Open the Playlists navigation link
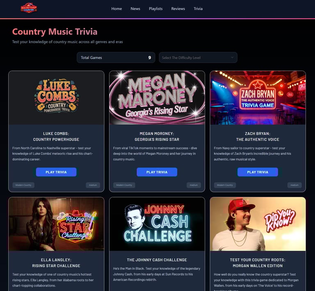Viewport: 315px width, 291px height. [x=155, y=9]
